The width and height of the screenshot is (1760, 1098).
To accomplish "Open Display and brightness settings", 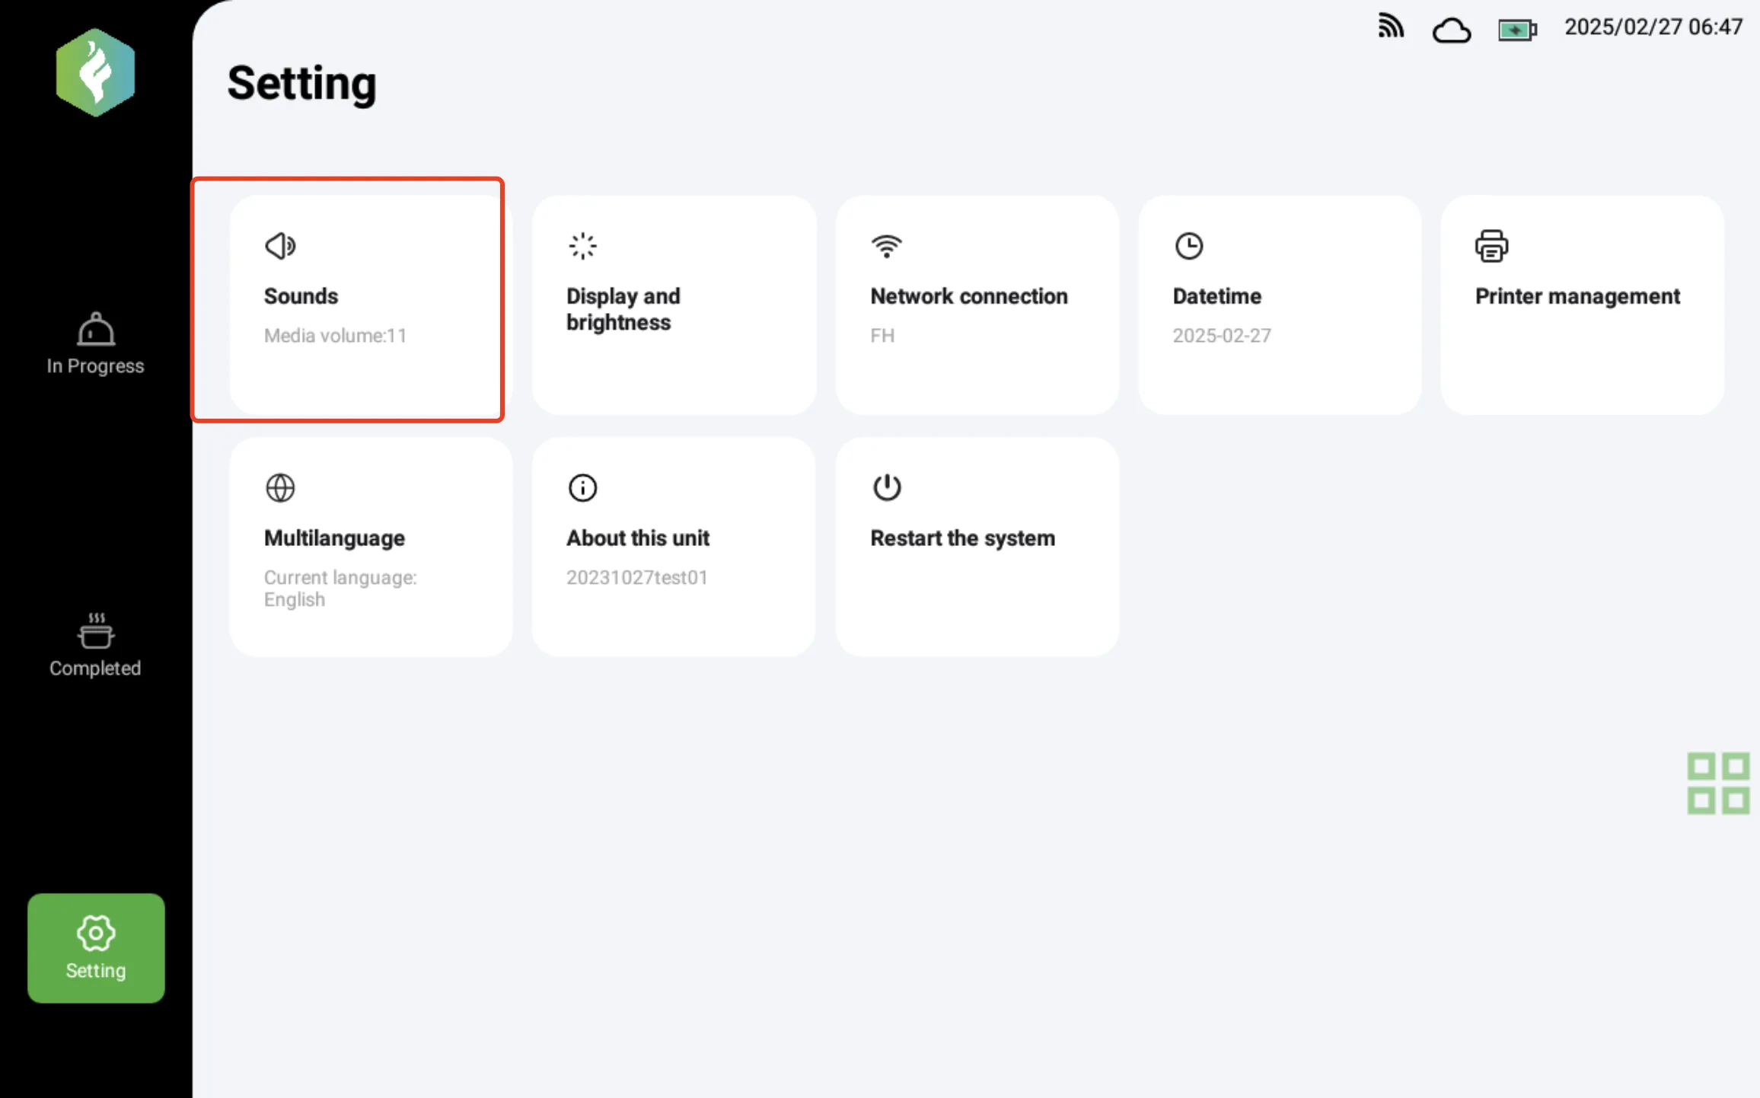I will tap(623, 309).
